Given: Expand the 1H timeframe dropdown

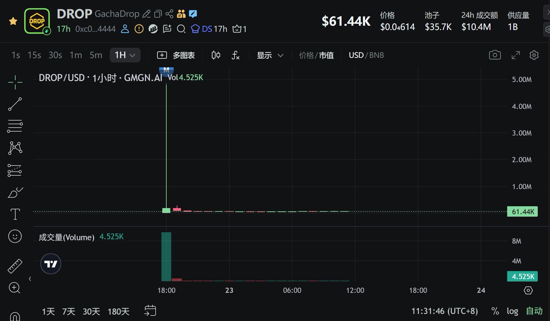Looking at the screenshot, I should pyautogui.click(x=125, y=55).
